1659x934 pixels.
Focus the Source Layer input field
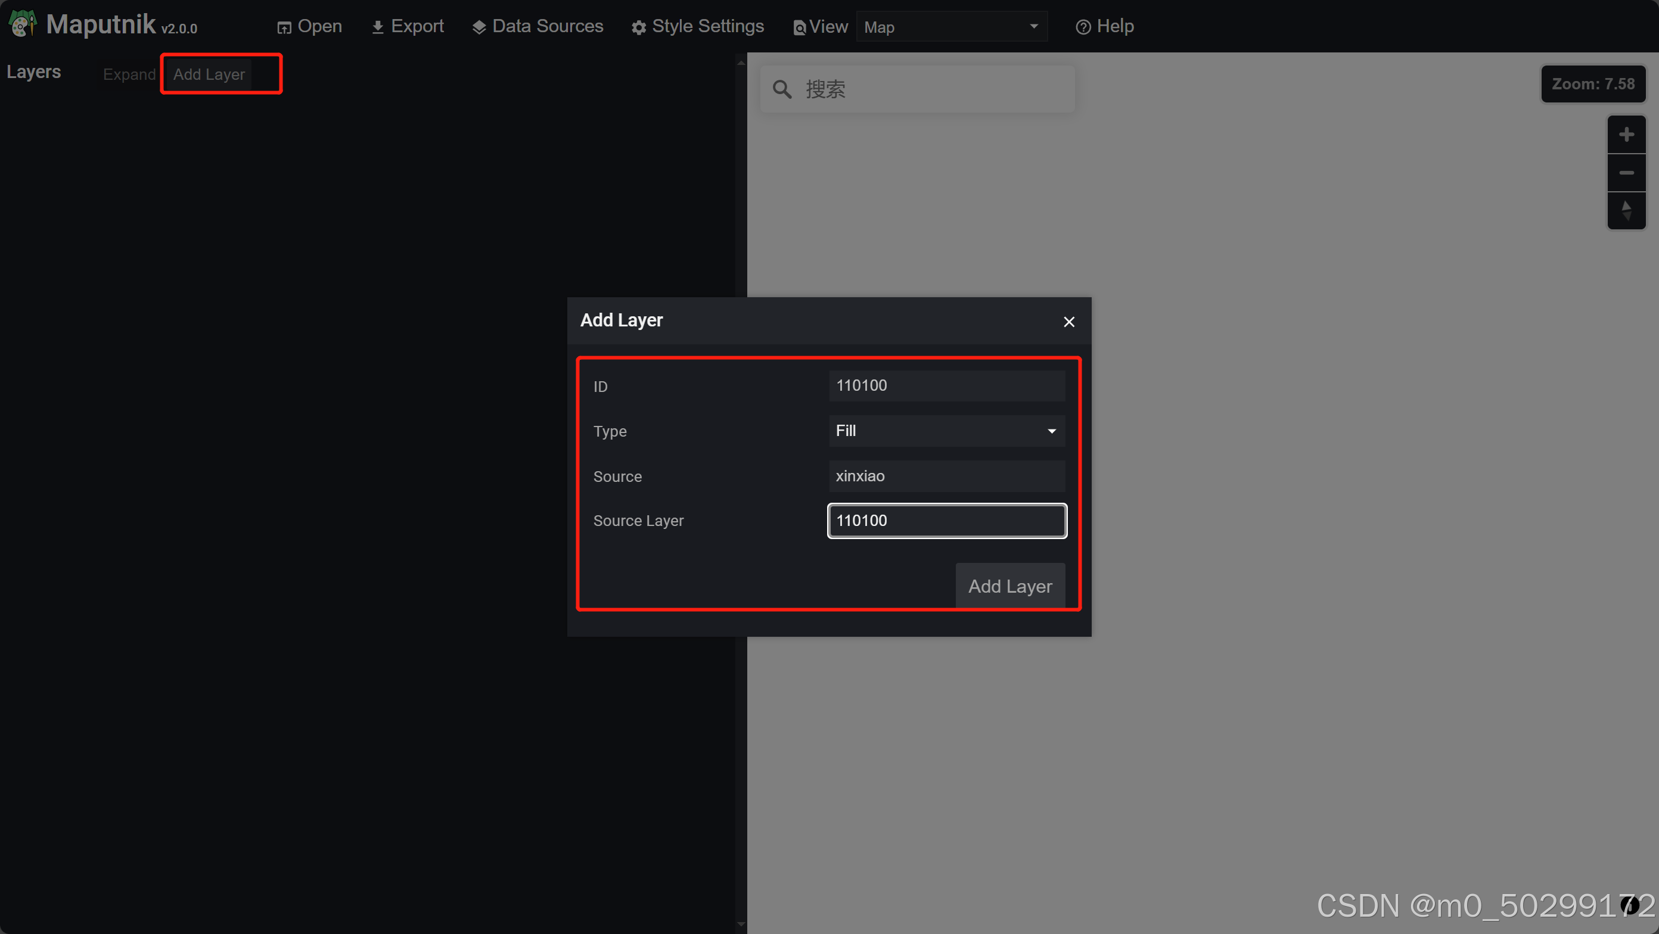946,521
